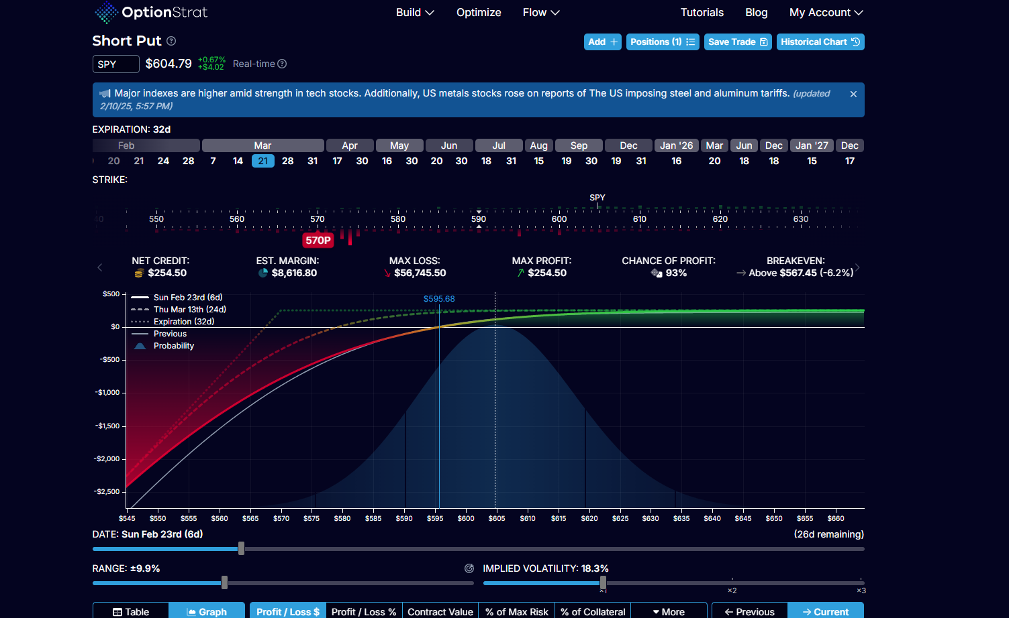This screenshot has height=618, width=1009.
Task: Click the Implied Volatility slider handle
Action: 603,582
